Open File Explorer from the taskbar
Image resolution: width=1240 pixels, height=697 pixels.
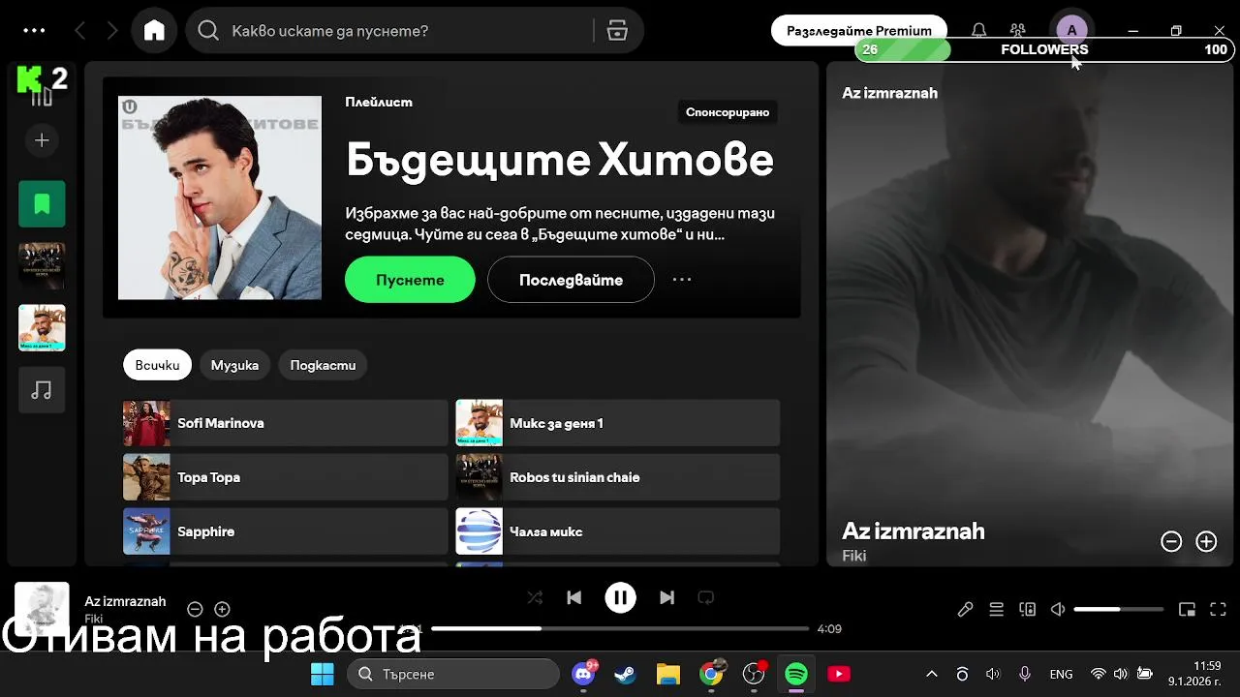(668, 674)
